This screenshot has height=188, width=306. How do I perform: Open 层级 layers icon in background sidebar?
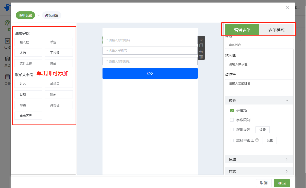click(x=7, y=59)
